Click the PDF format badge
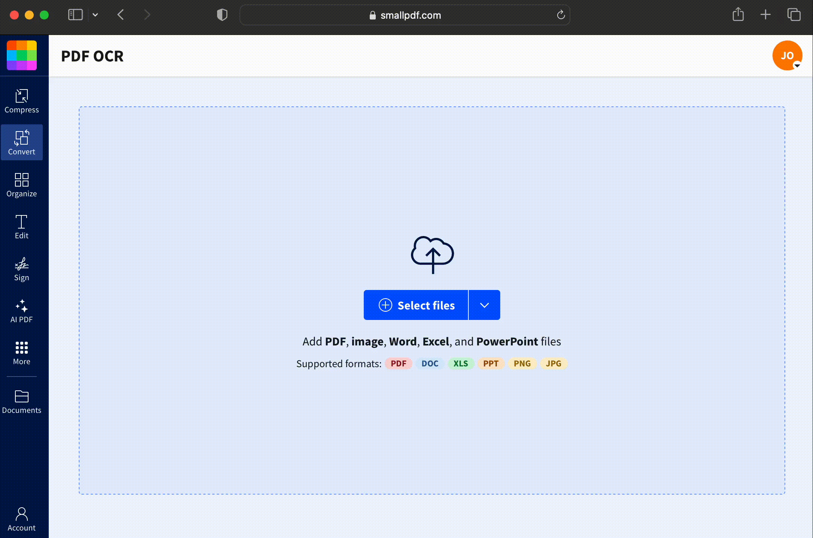This screenshot has height=538, width=813. tap(398, 363)
